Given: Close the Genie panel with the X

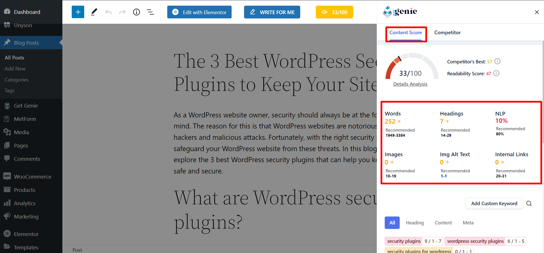Looking at the screenshot, I should click(537, 12).
